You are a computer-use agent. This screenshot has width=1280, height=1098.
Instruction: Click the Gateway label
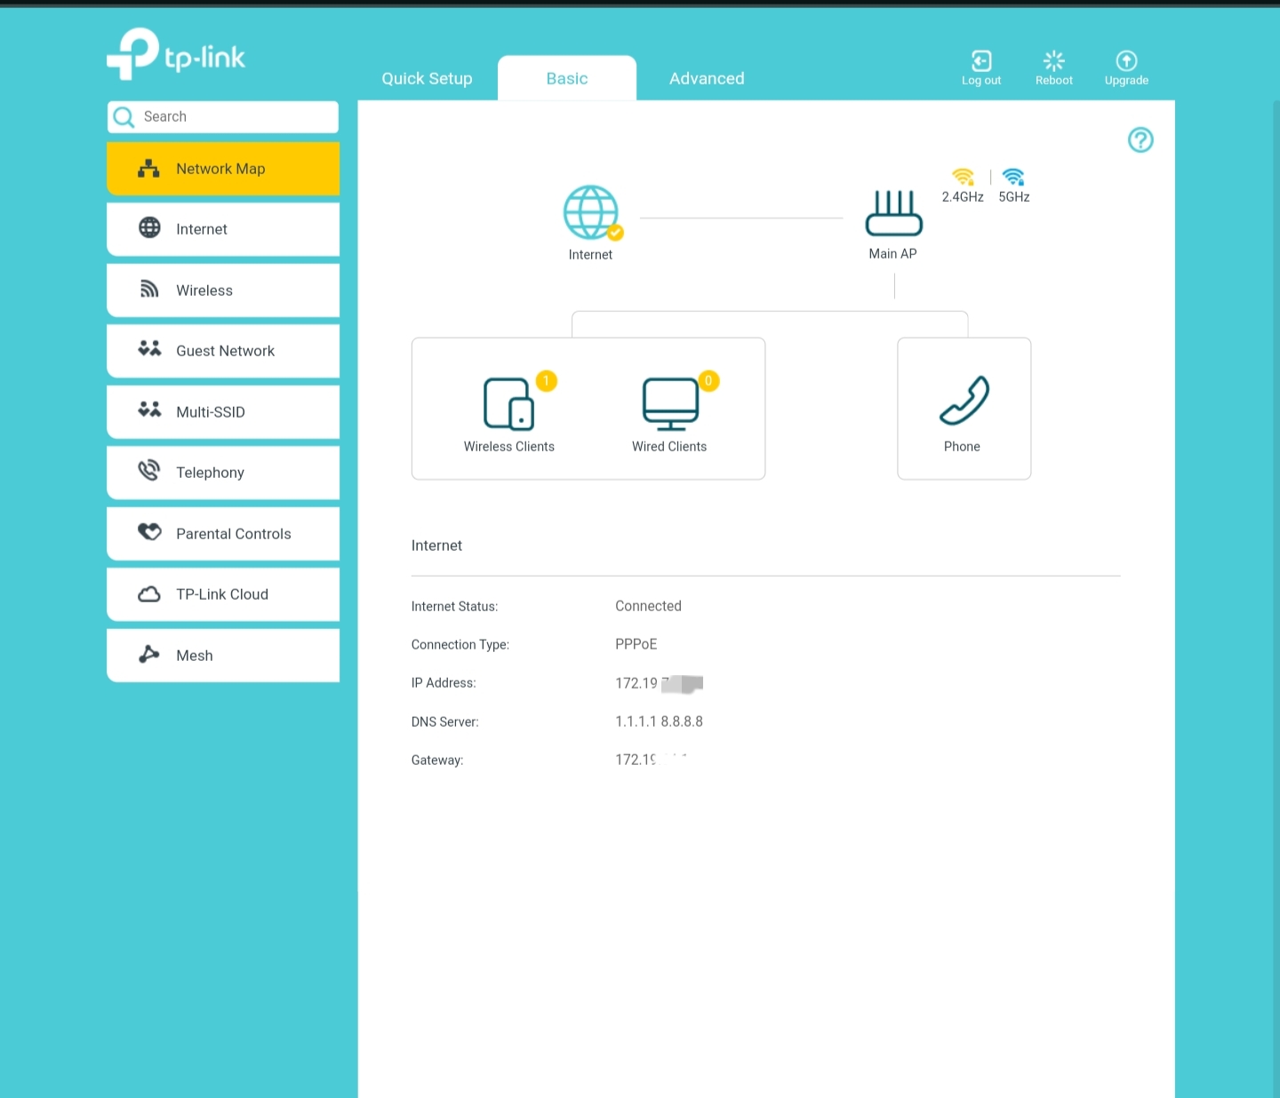pyautogui.click(x=437, y=760)
